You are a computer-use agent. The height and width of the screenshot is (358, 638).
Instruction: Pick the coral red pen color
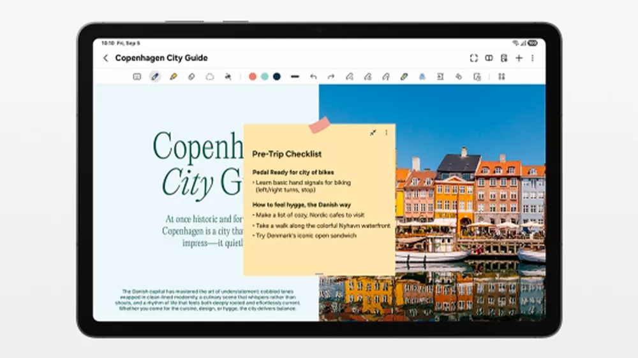point(252,76)
